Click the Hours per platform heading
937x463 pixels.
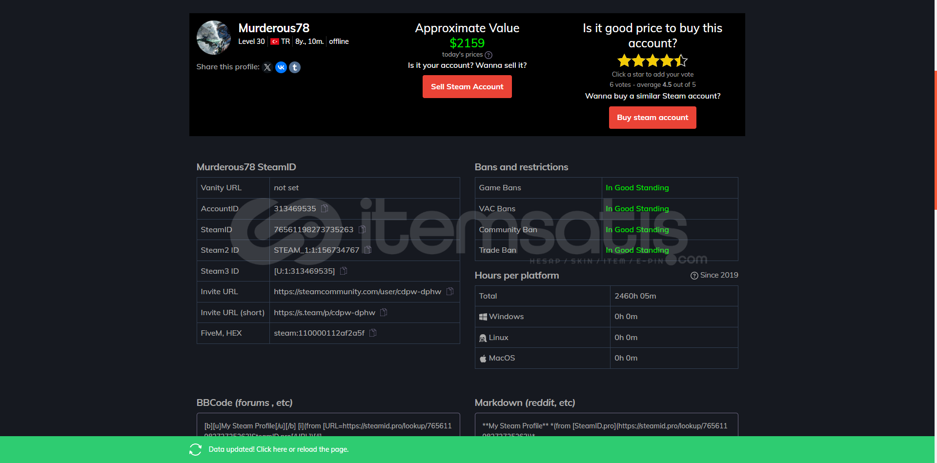click(517, 275)
